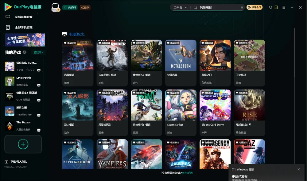This screenshot has height=181, width=307.
Task: Open the 崛起在线世界 game card
Action: click(x=249, y=113)
